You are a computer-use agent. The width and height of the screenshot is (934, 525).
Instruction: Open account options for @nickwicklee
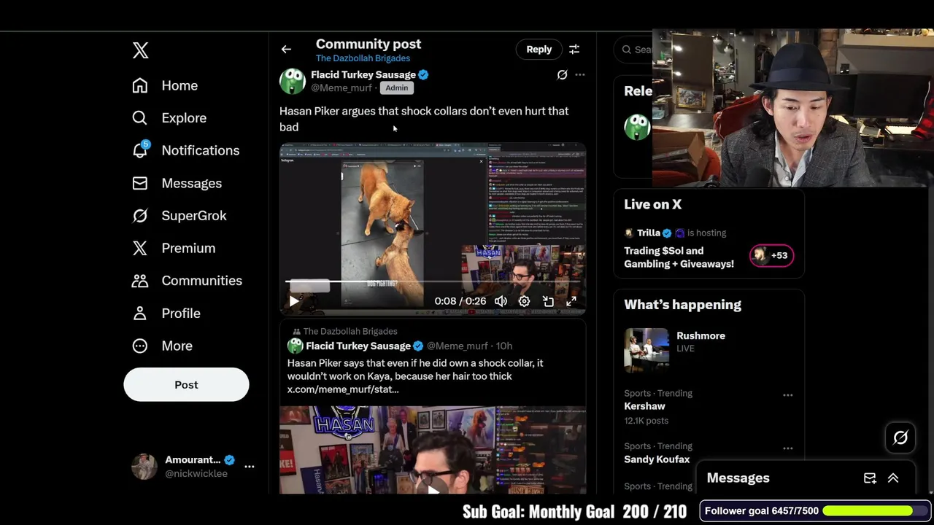tap(250, 466)
